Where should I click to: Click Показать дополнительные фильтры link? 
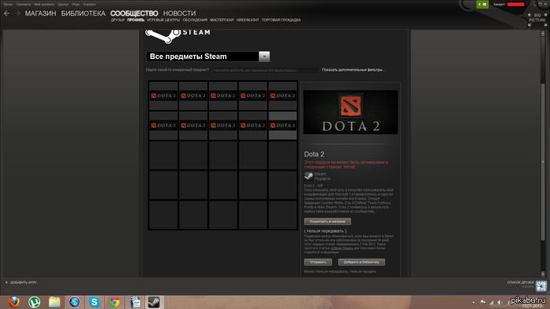pyautogui.click(x=354, y=70)
